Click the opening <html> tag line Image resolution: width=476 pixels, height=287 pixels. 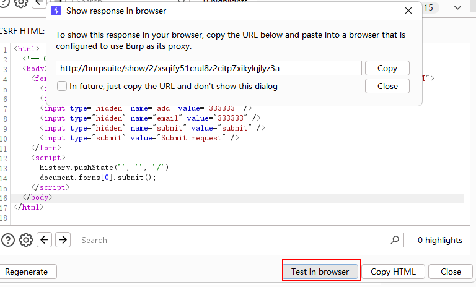coord(27,49)
